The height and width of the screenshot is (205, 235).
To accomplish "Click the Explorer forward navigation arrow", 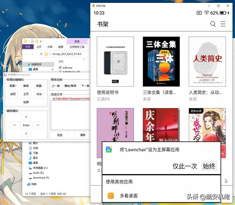I will pos(32,54).
